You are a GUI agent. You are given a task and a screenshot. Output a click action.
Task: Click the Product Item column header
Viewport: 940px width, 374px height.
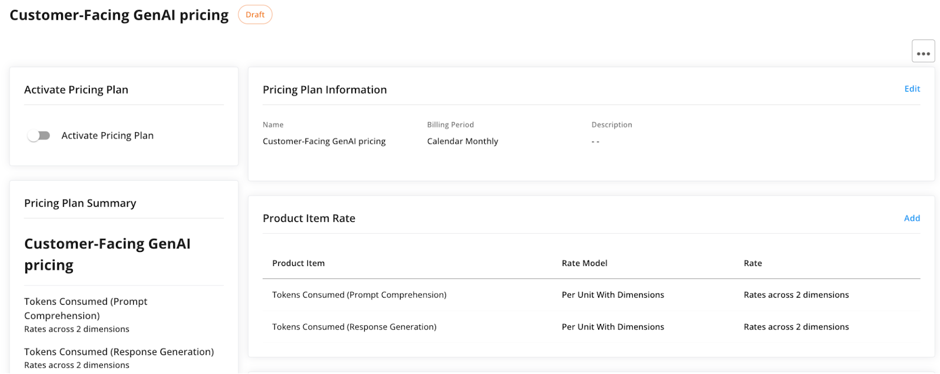[298, 263]
